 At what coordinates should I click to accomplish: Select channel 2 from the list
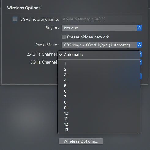[x=99, y=69]
